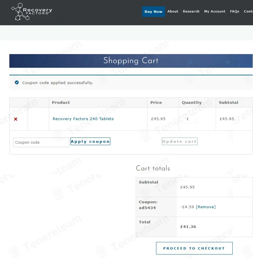Click the Product column header

tap(61, 102)
